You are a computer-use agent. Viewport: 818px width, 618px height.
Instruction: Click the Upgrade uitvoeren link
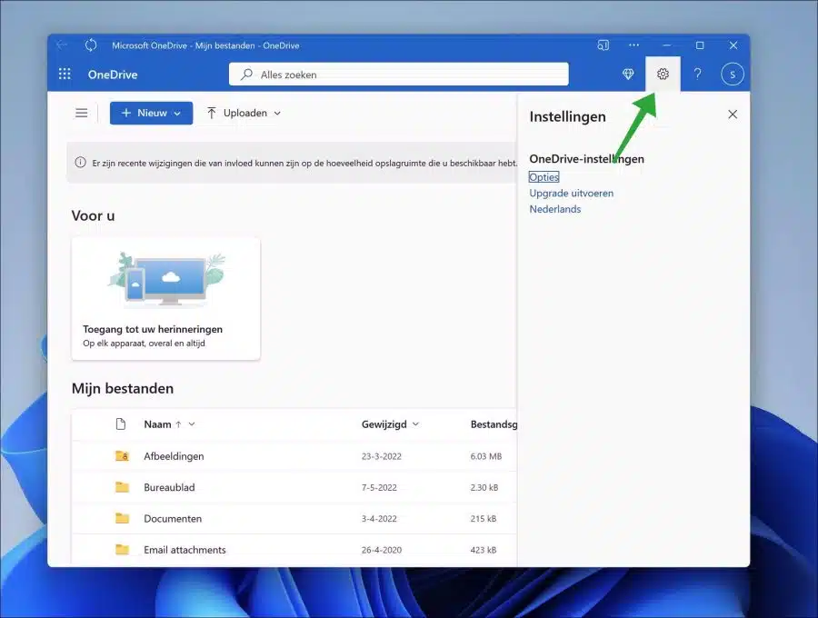point(572,193)
